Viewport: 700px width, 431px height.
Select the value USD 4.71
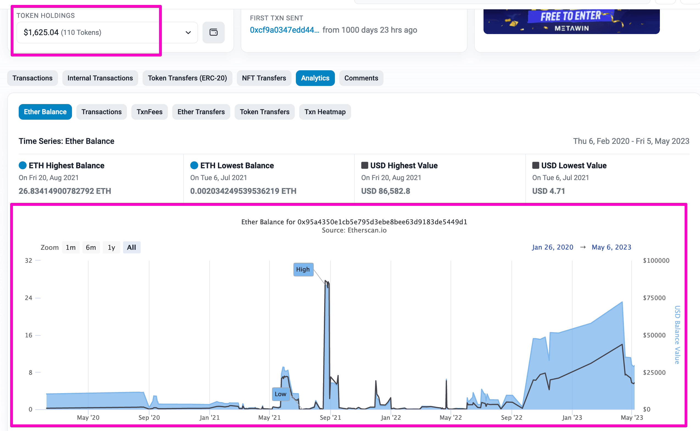[549, 191]
